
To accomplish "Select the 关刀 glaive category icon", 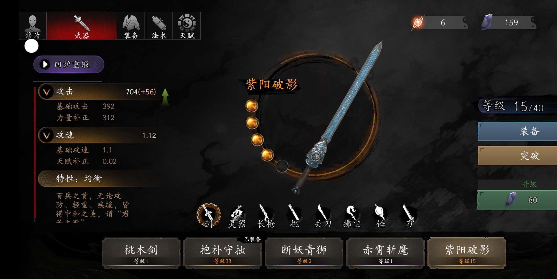I will (x=323, y=216).
